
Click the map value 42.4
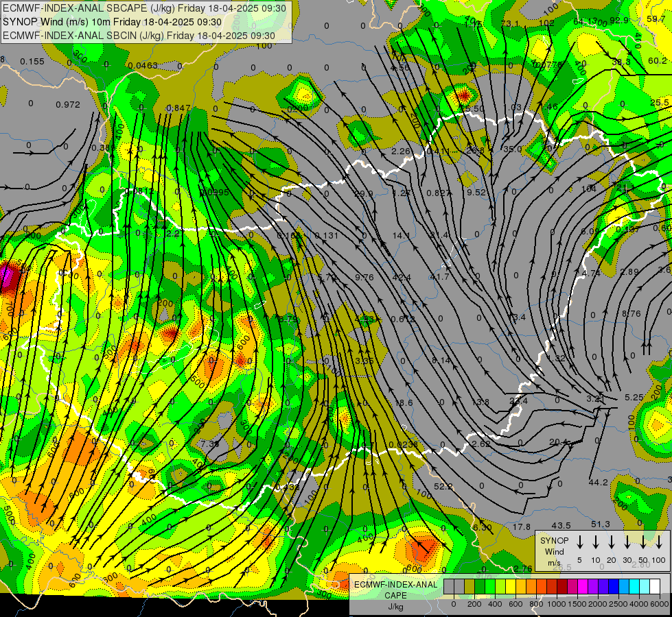[402, 278]
